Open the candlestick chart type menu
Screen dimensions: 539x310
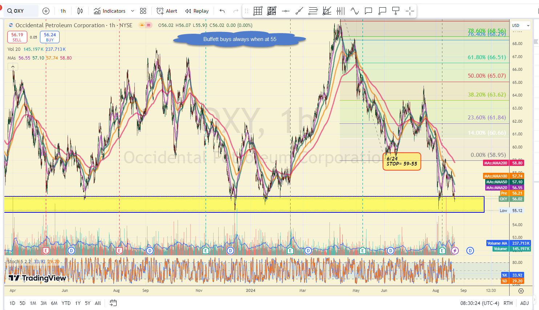point(80,11)
